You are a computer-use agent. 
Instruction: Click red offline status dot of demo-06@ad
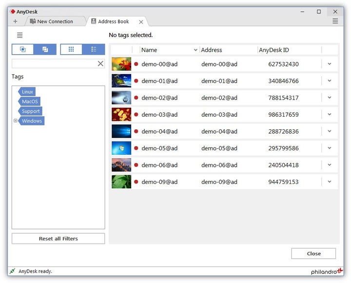pyautogui.click(x=136, y=165)
